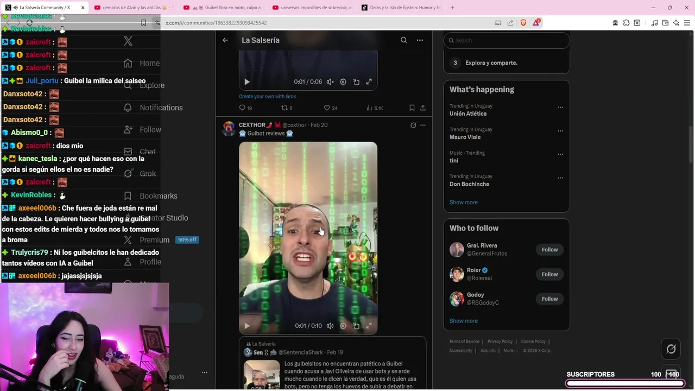Open more options for Don Bochinche trend

[x=560, y=178]
